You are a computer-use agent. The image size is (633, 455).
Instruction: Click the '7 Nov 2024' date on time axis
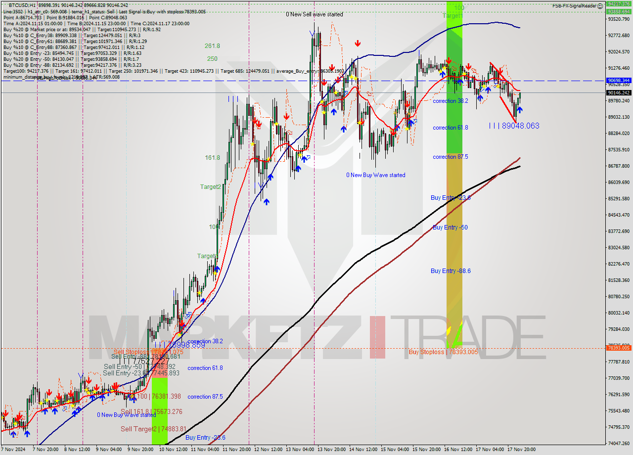click(14, 450)
